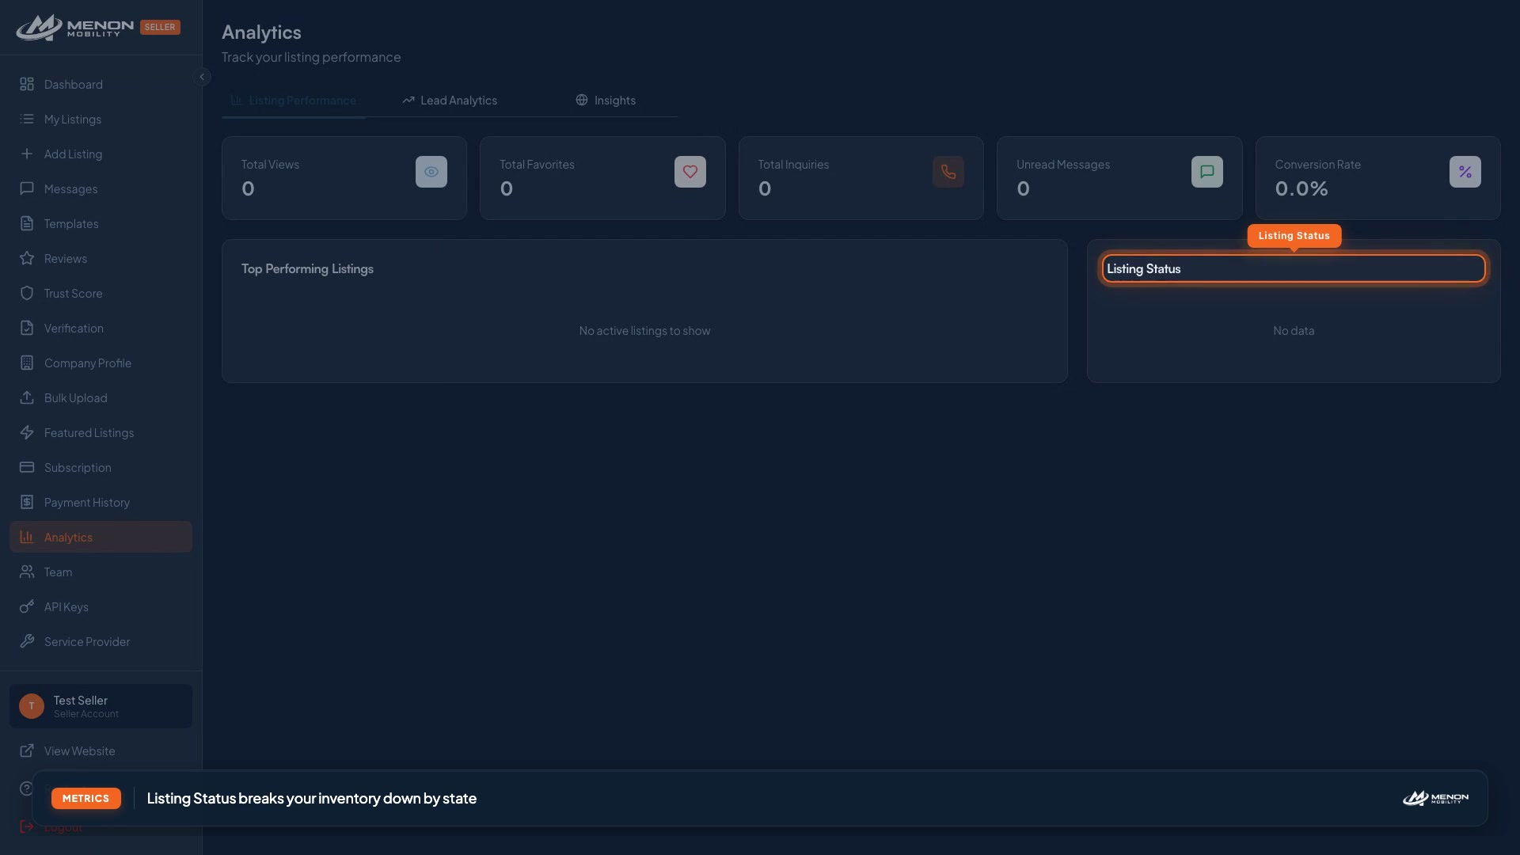This screenshot has height=855, width=1520.
Task: Go to My Listings page
Action: [101, 120]
